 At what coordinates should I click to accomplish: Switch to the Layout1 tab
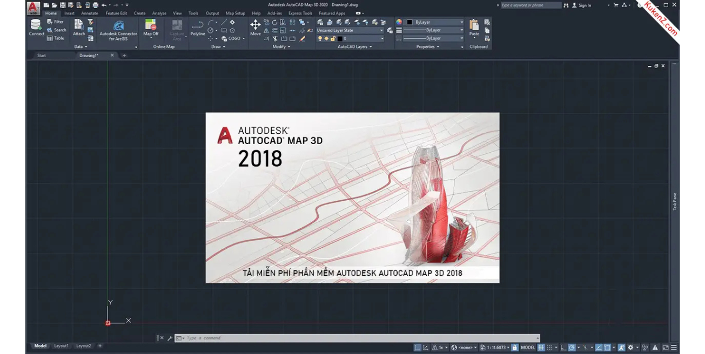pos(61,346)
